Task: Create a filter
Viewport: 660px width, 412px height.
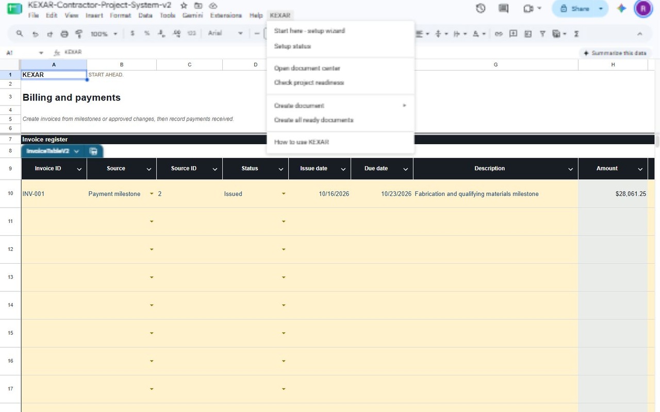Action: point(542,34)
